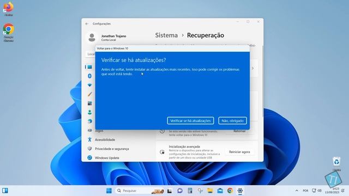Click "Reiniciar agora" button
This screenshot has height=196, width=349.
(239, 152)
